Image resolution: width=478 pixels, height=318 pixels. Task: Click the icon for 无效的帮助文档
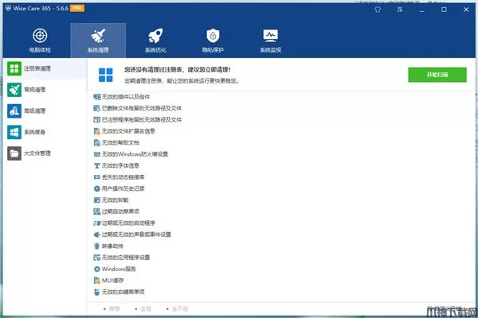pyautogui.click(x=96, y=143)
